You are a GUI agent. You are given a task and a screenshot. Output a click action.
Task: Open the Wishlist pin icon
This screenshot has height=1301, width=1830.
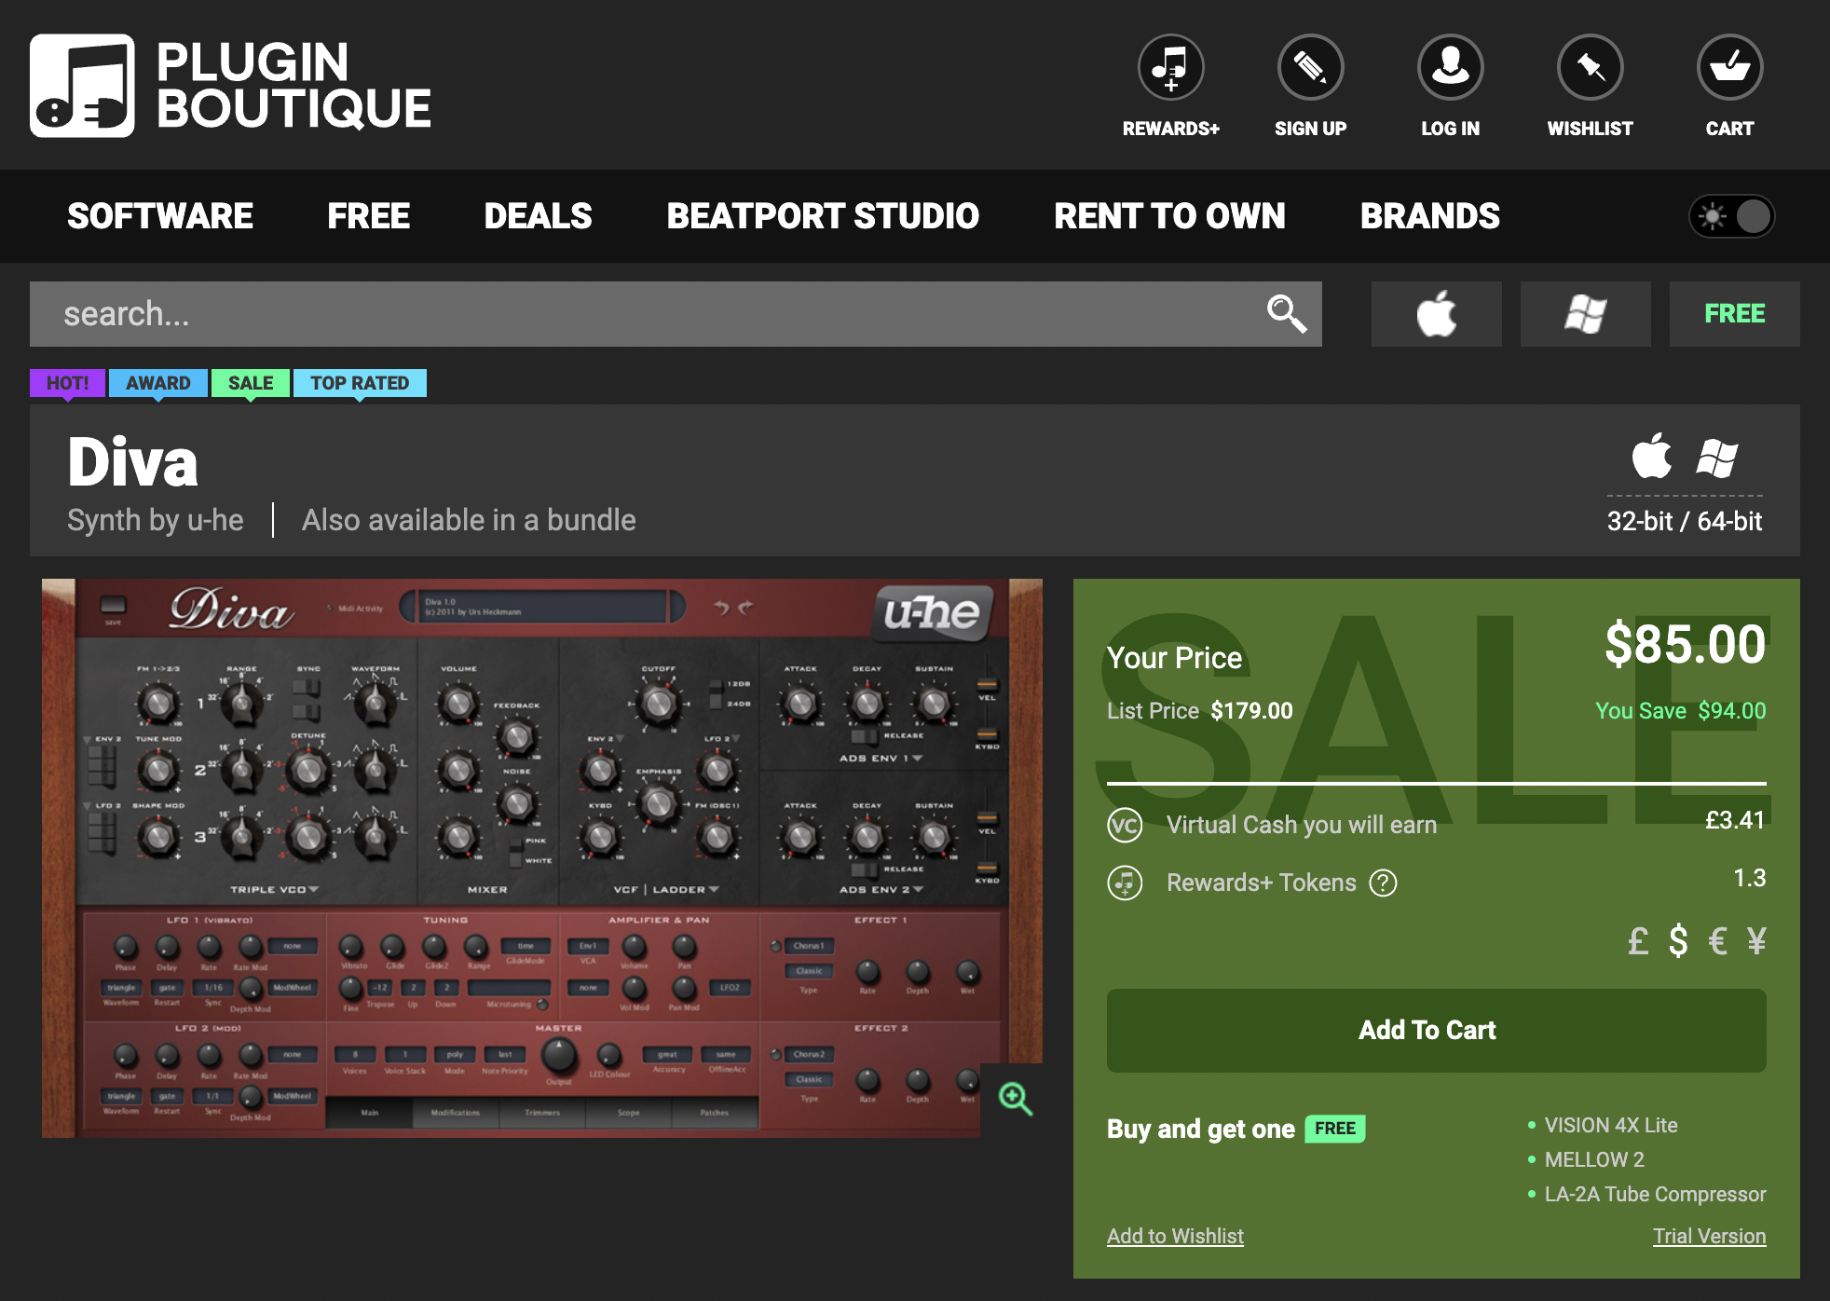(1590, 67)
